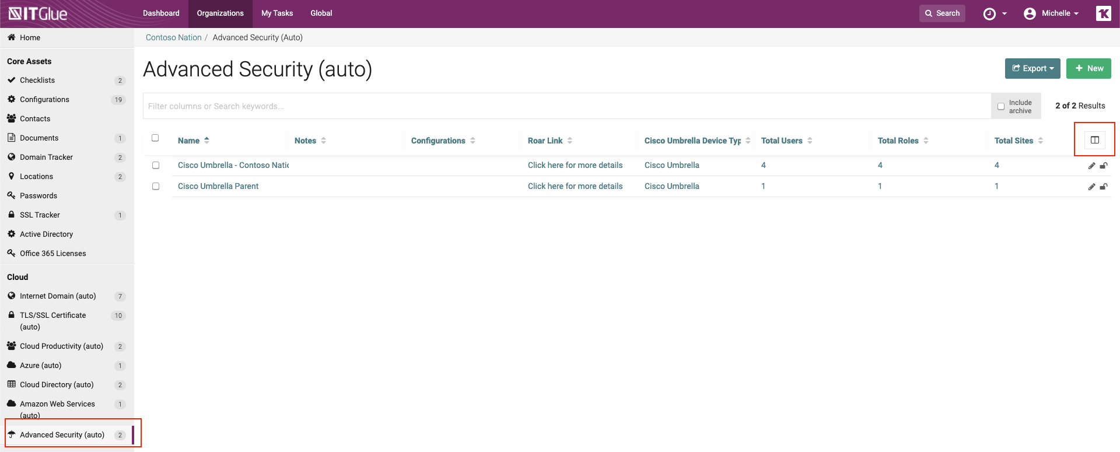1120x452 pixels.
Task: Enable the Include archive checkbox
Action: [1001, 107]
